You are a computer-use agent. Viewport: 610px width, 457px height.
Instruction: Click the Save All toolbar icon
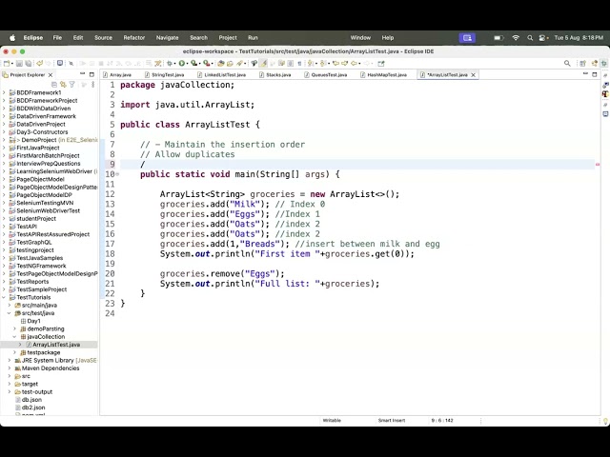(x=29, y=64)
